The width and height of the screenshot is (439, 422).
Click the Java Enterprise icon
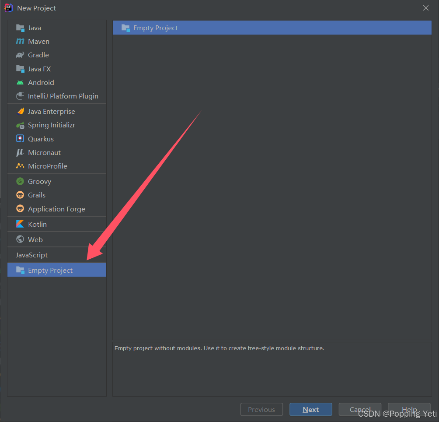20,111
